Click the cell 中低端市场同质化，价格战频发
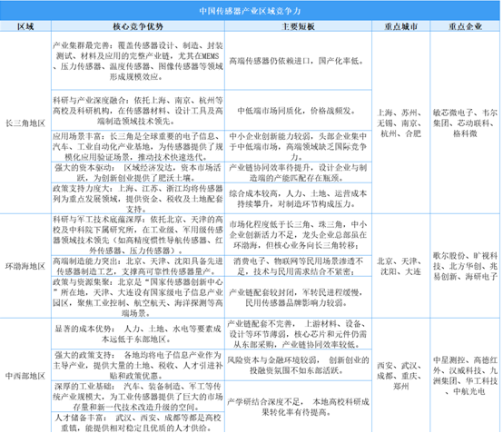Viewport: 503px width, 433px height. point(299,111)
